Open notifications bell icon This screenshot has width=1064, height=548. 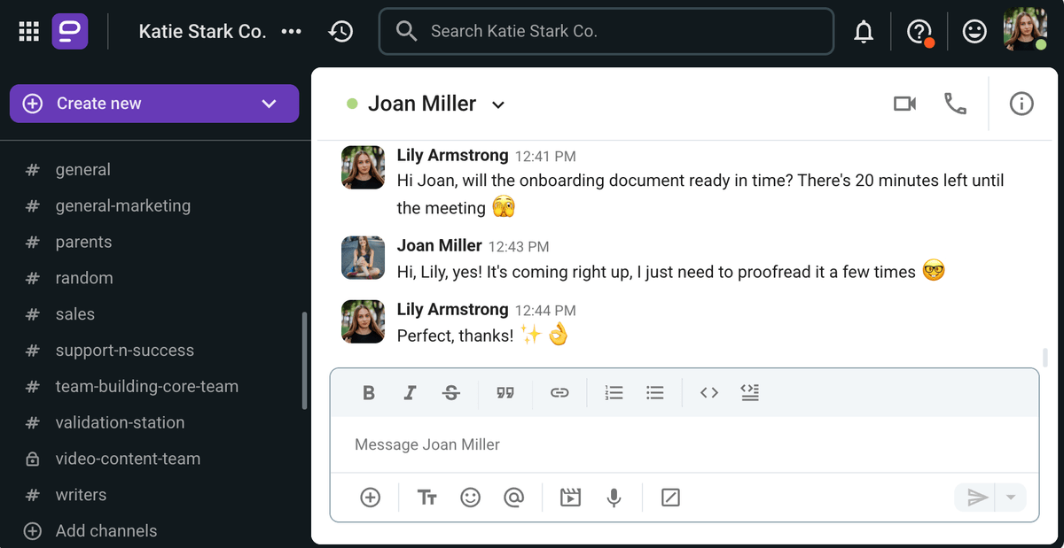click(x=863, y=32)
